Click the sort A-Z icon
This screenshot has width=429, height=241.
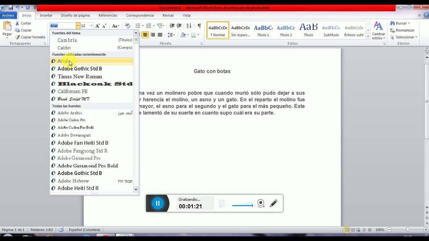pos(189,26)
